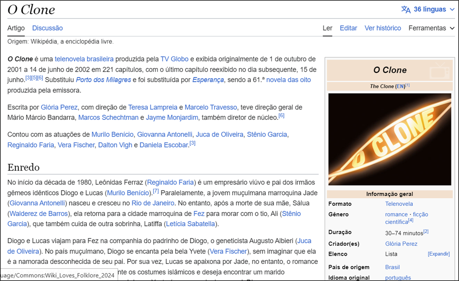Open the TV Globo link
This screenshot has height=281, width=459.
[174, 59]
